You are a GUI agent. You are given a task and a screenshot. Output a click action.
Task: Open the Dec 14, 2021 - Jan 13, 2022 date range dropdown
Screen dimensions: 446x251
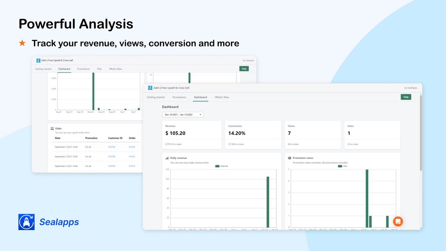point(183,114)
